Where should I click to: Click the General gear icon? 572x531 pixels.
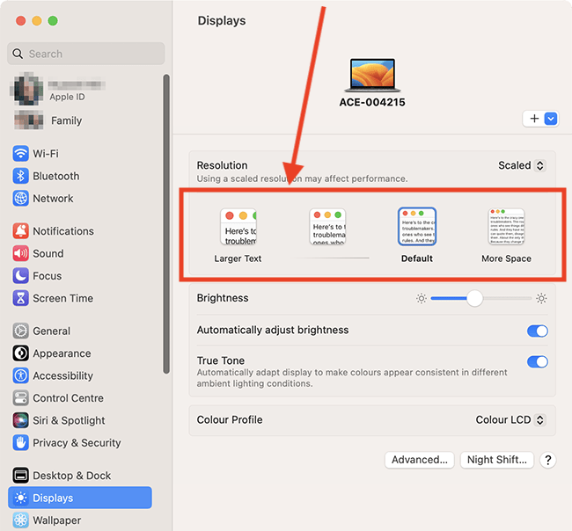pyautogui.click(x=21, y=331)
